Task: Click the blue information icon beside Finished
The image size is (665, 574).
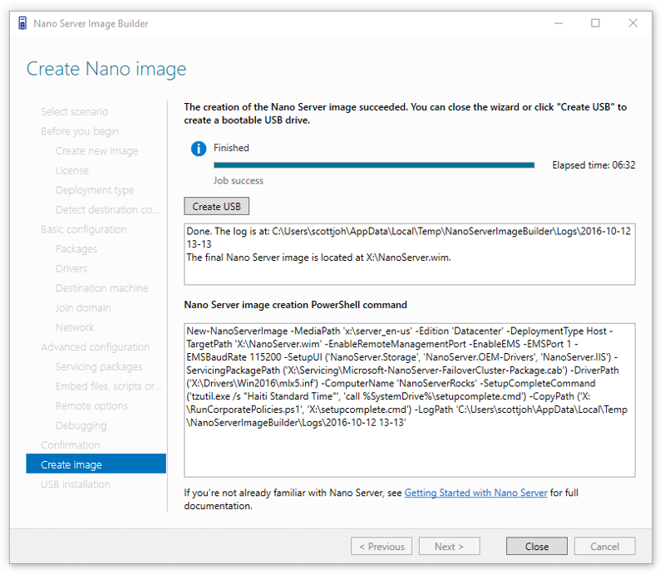Action: 199,149
